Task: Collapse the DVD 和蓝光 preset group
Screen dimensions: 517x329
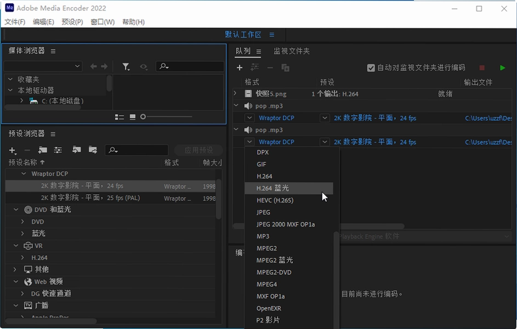Action: point(16,209)
